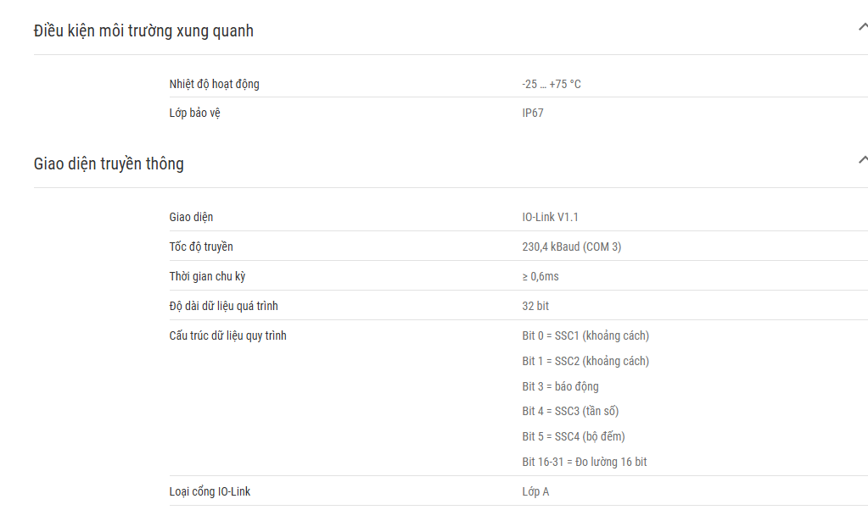The height and width of the screenshot is (510, 868).
Task: Click the IP67 protection value
Action: click(x=533, y=113)
